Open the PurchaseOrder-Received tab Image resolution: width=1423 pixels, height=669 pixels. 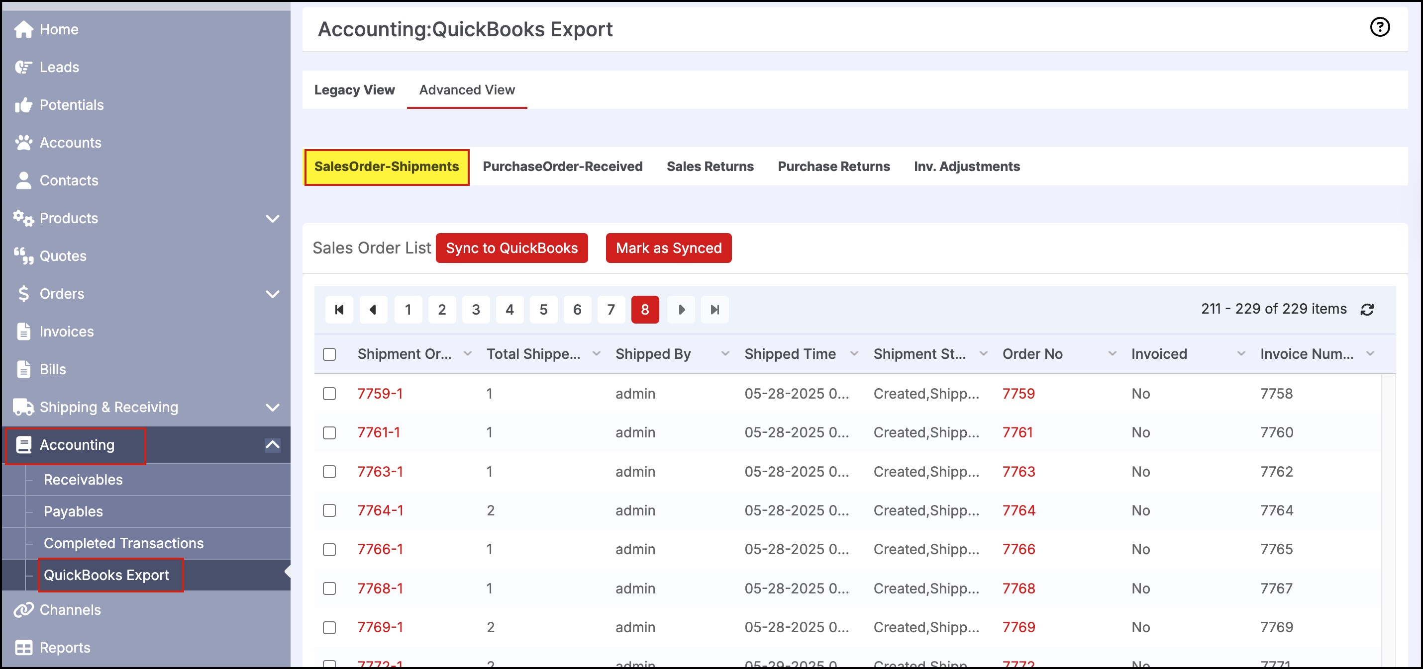562,167
